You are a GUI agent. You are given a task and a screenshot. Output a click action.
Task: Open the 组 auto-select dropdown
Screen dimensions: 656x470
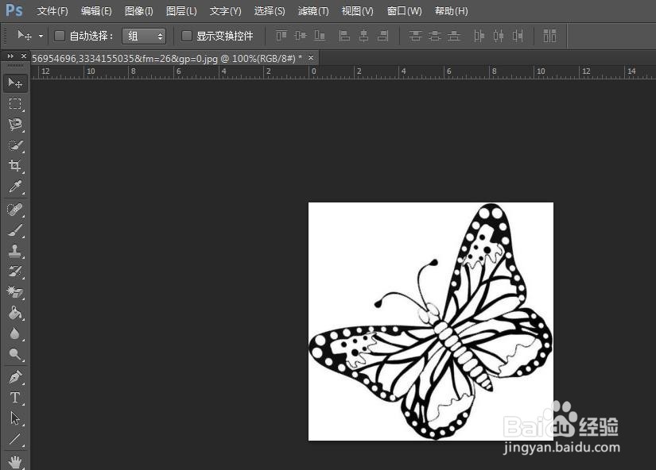pos(144,37)
